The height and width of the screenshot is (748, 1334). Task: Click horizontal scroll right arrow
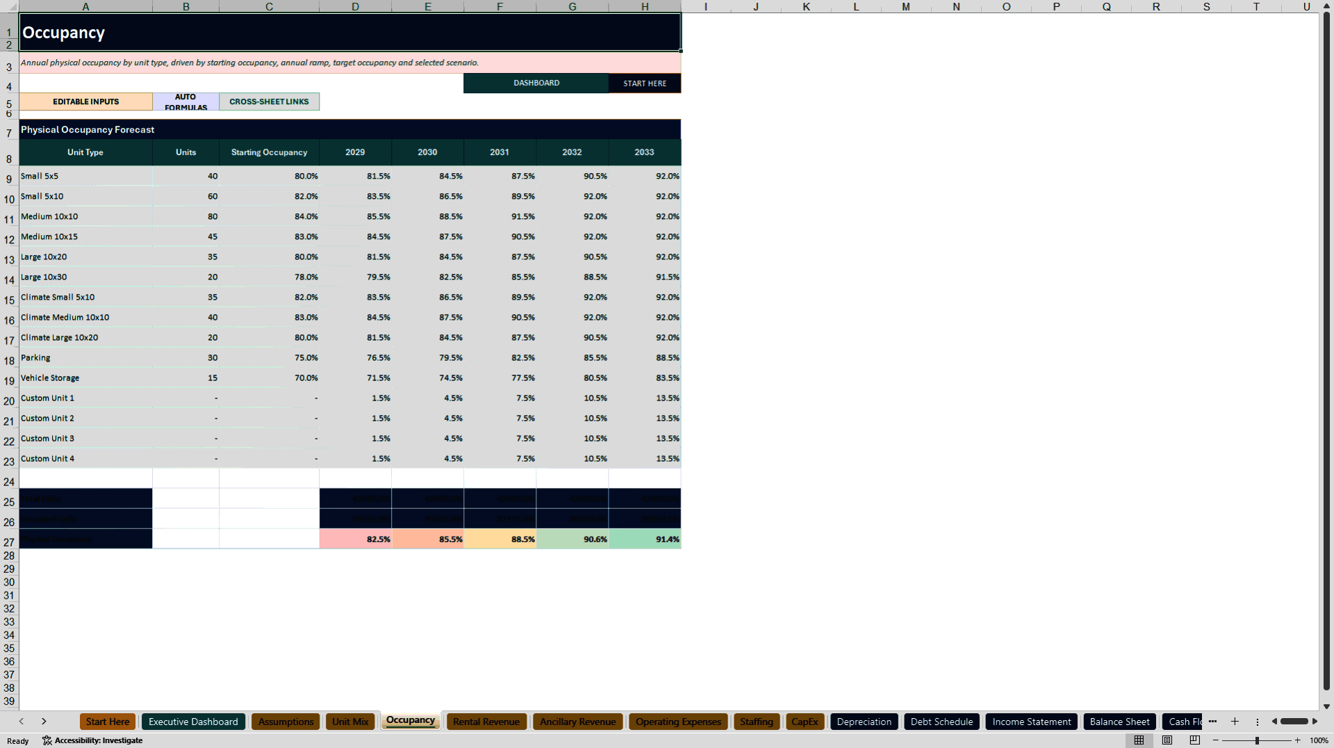1315,722
